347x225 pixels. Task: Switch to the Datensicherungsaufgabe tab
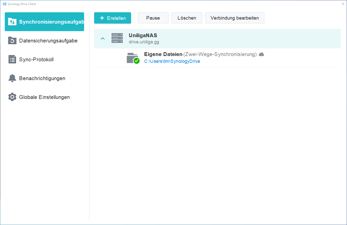click(x=48, y=41)
